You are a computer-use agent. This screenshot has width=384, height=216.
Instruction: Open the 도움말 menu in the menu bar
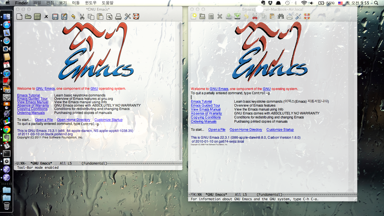click(108, 3)
